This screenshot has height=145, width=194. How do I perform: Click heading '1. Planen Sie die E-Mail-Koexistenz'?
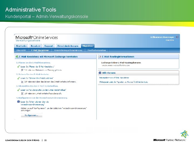tap(33, 63)
